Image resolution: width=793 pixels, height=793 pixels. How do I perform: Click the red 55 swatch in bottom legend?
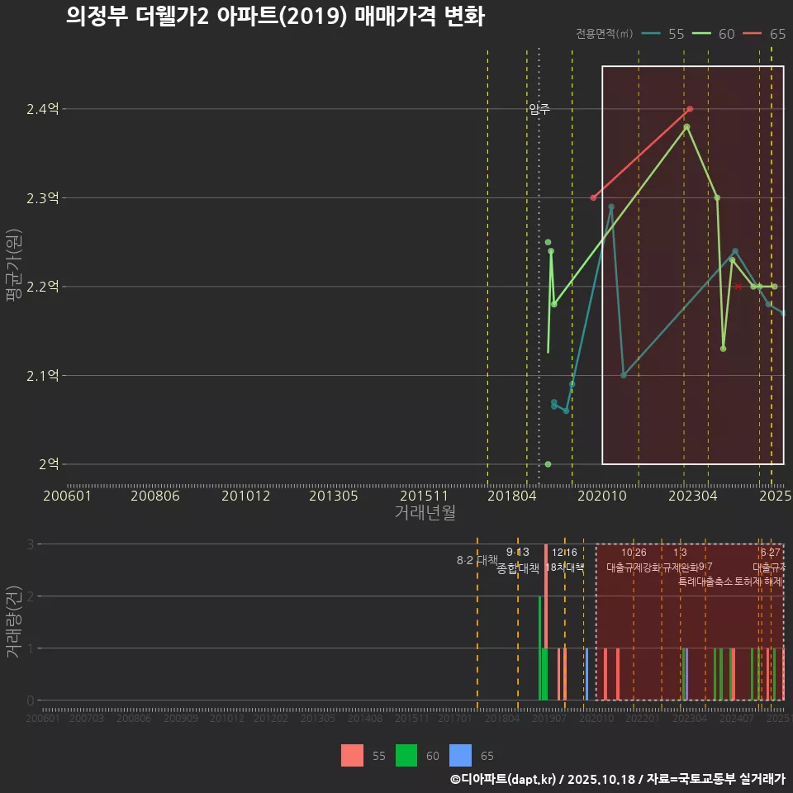352,756
